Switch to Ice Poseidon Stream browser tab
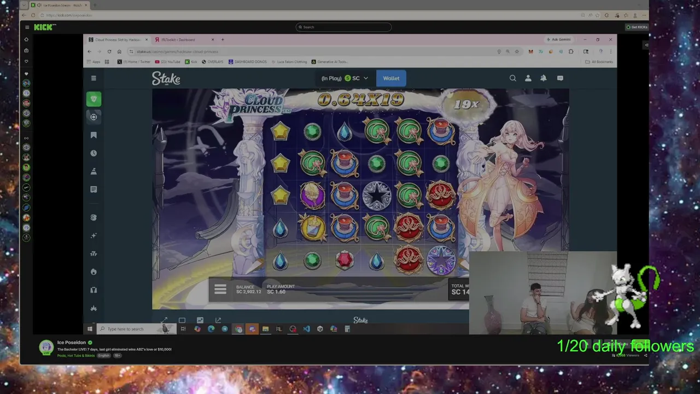 (60, 5)
